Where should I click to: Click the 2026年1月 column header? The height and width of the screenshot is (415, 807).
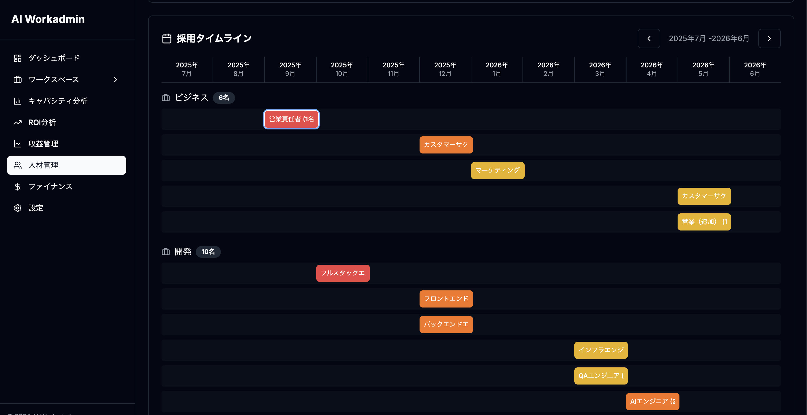click(497, 69)
